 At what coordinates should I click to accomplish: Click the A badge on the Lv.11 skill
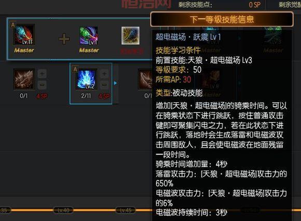13,25
